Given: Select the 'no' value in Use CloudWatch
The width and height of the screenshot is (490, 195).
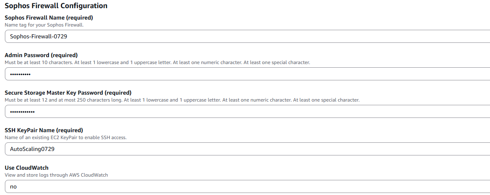Looking at the screenshot, I should click(13, 186).
